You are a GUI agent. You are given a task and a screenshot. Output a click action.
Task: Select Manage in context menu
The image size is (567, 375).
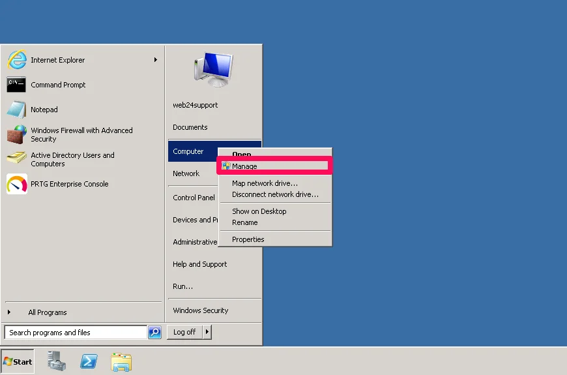[274, 166]
